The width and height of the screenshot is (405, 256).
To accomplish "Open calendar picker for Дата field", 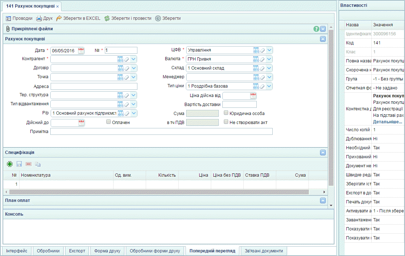I will click(81, 50).
